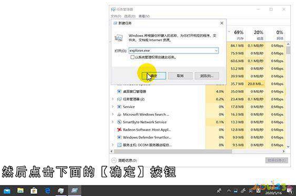
Task: Open the 查看(V) menu in Task Manager
Action: point(144,16)
